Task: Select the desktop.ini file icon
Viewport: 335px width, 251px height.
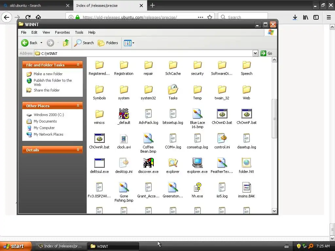Action: click(x=124, y=166)
